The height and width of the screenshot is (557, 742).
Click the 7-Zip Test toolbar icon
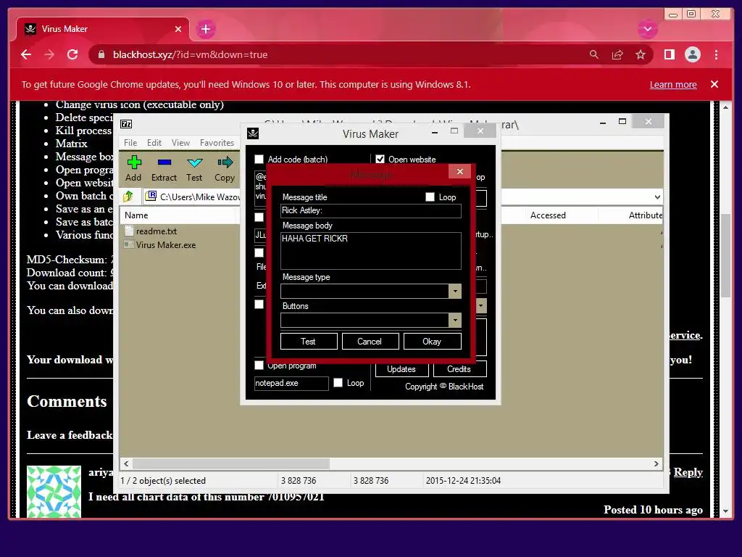coord(194,168)
